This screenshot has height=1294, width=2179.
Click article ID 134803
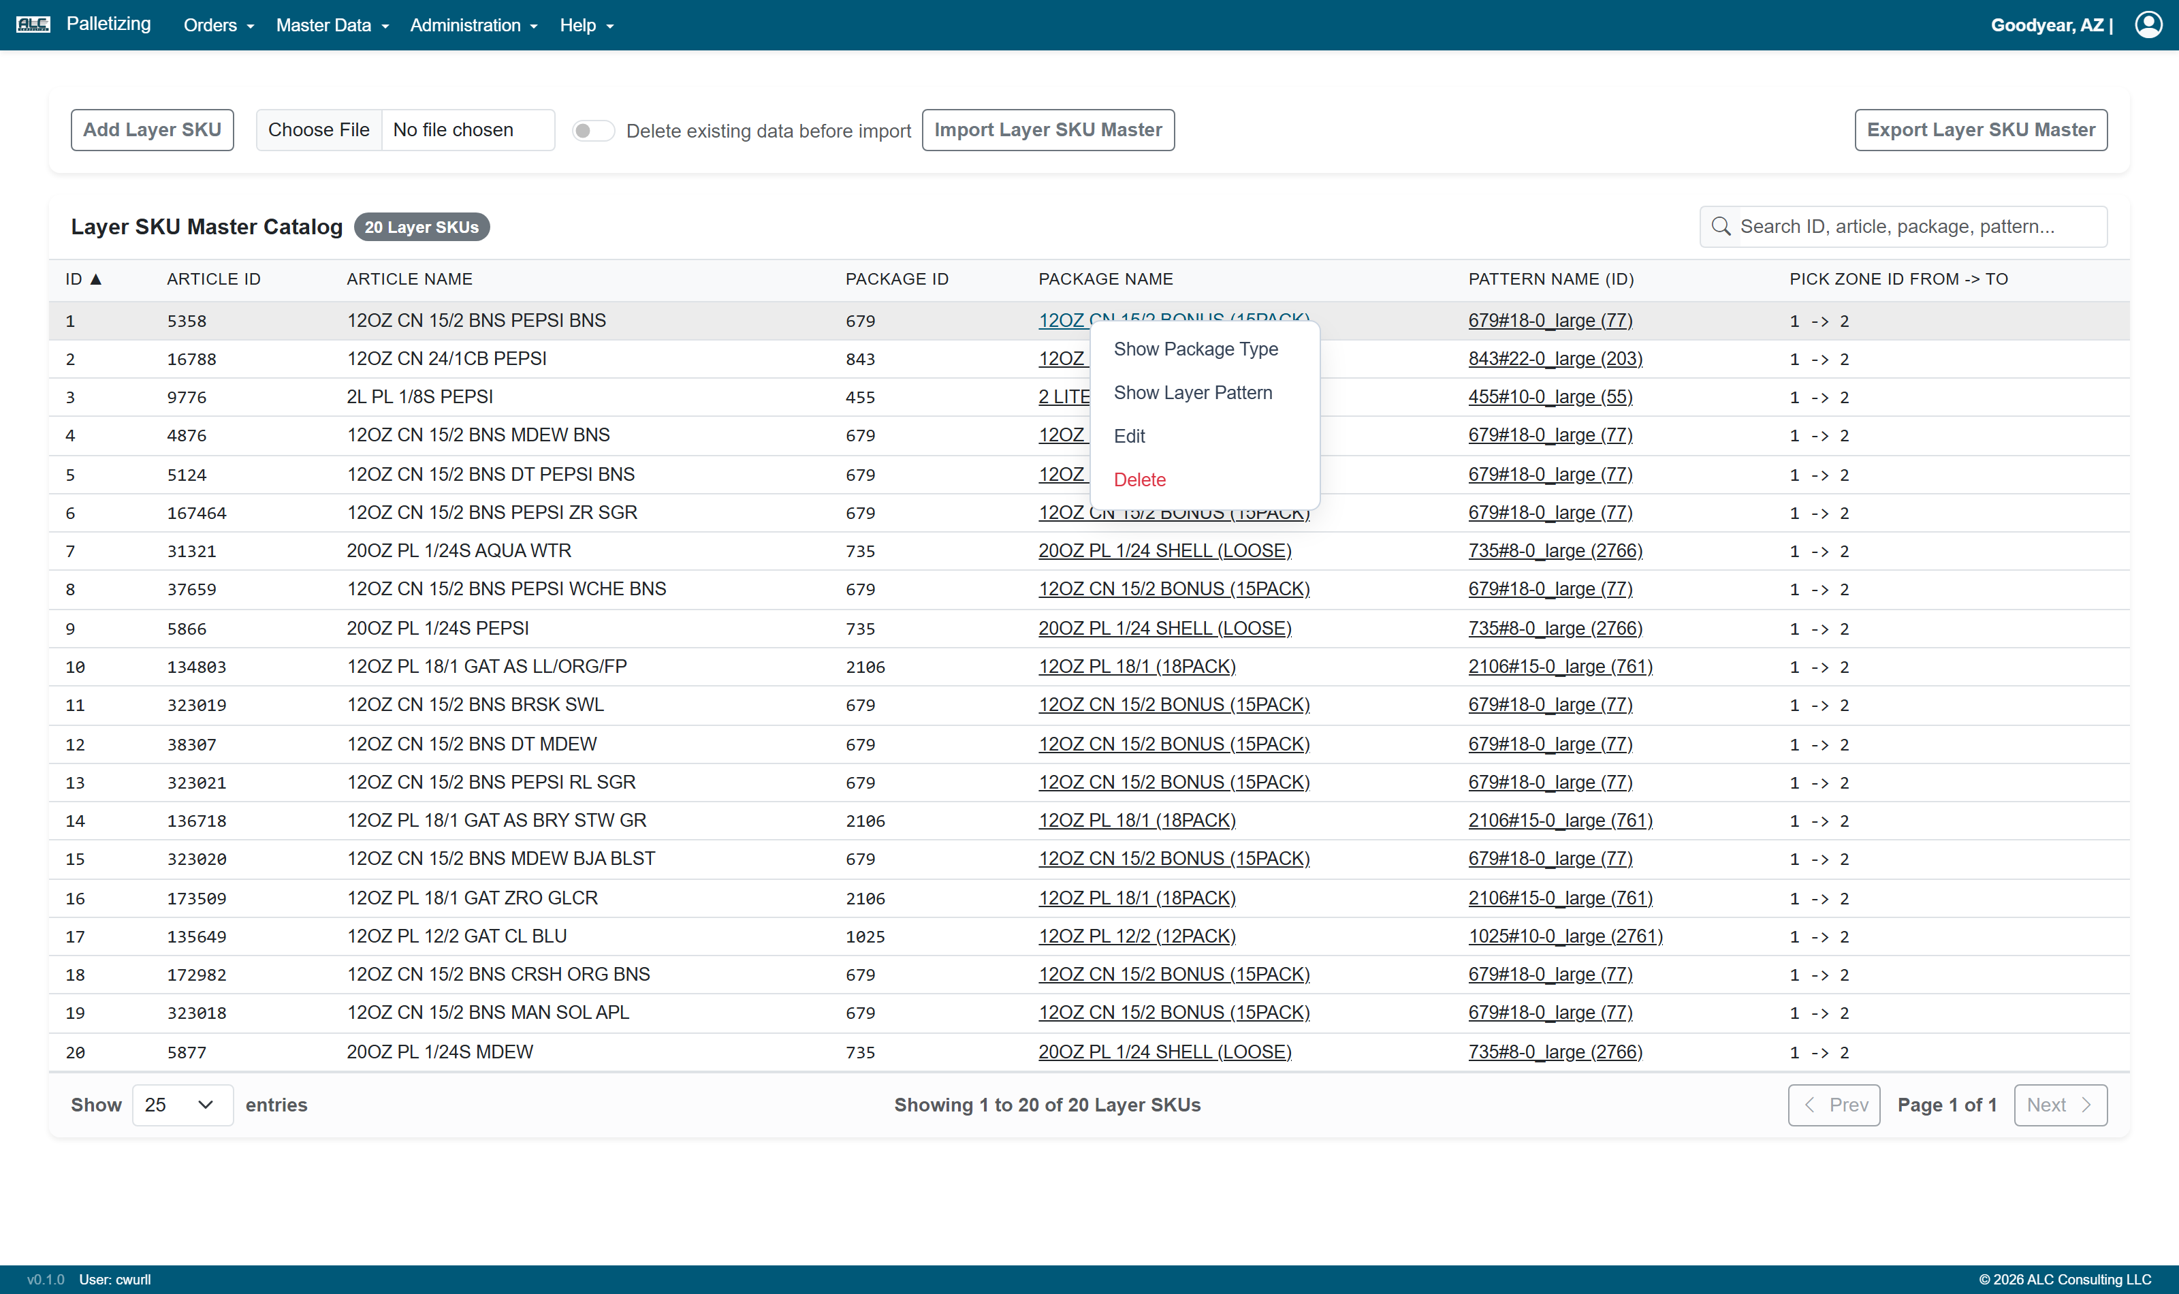coord(196,666)
